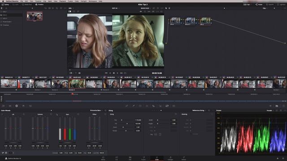Open the Blur palette
The image size is (287, 161).
[x=153, y=106]
